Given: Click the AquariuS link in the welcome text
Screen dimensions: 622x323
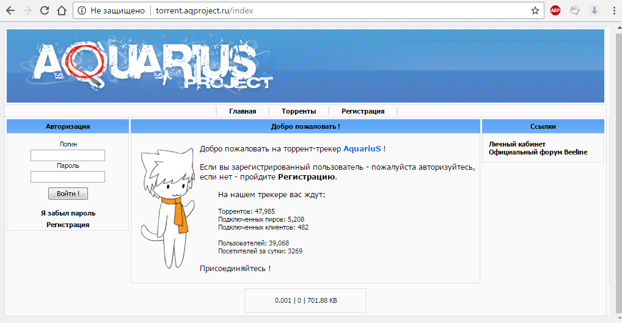Looking at the screenshot, I should [362, 149].
